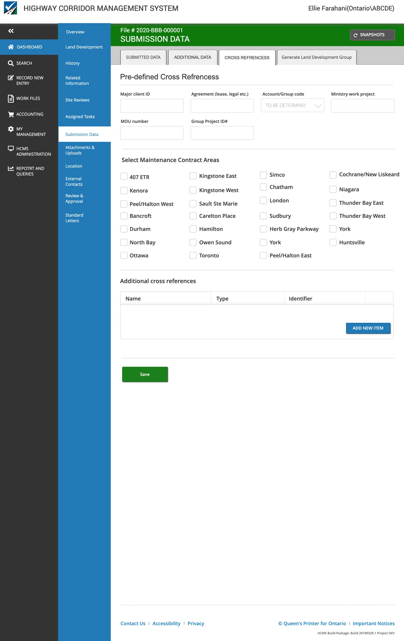Open the Account/Group code dropdown
This screenshot has width=404, height=641.
point(293,105)
